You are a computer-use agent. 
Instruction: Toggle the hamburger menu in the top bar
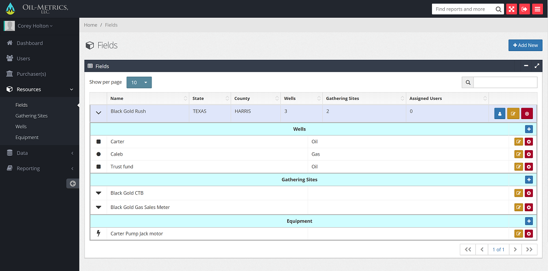tap(537, 9)
